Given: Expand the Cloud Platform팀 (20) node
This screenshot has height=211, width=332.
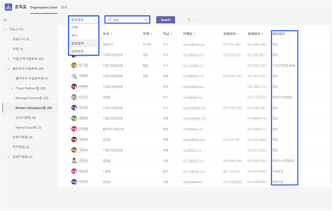Looking at the screenshot, I should point(12,88).
